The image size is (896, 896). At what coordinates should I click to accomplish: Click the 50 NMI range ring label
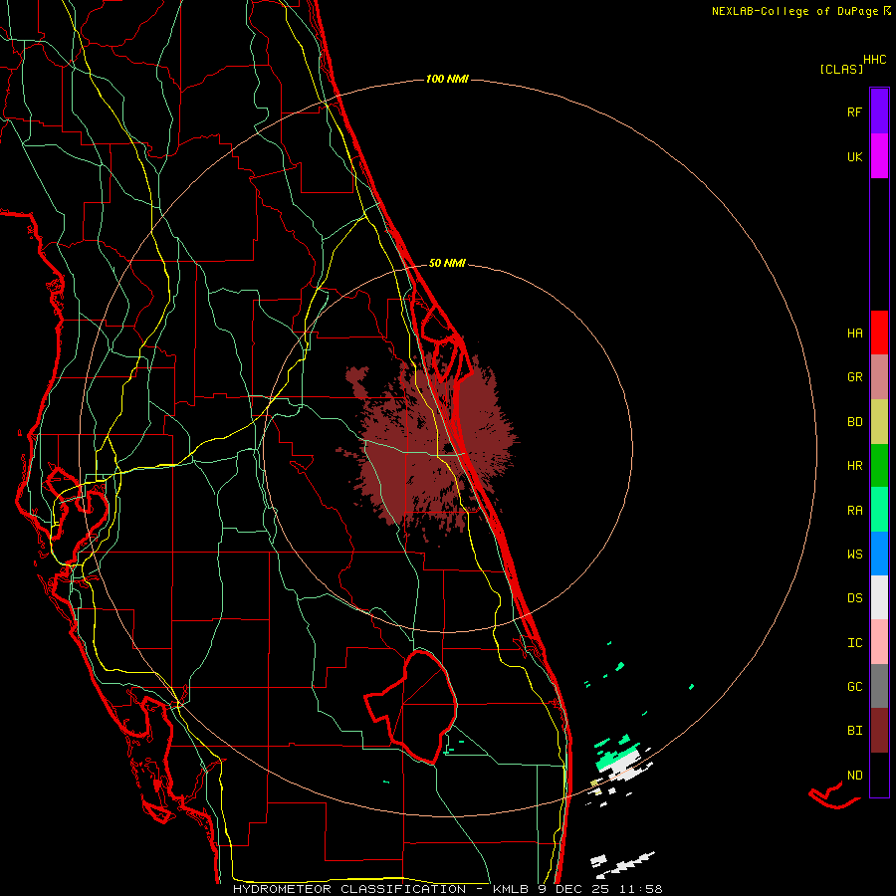pyautogui.click(x=447, y=263)
